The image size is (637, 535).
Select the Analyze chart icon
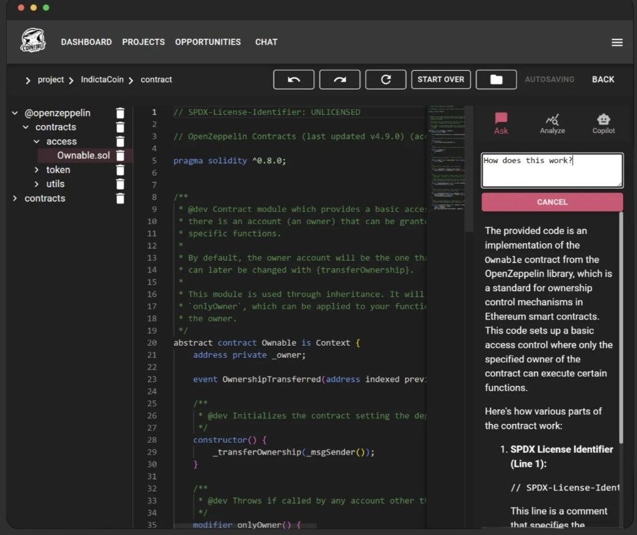tap(552, 124)
